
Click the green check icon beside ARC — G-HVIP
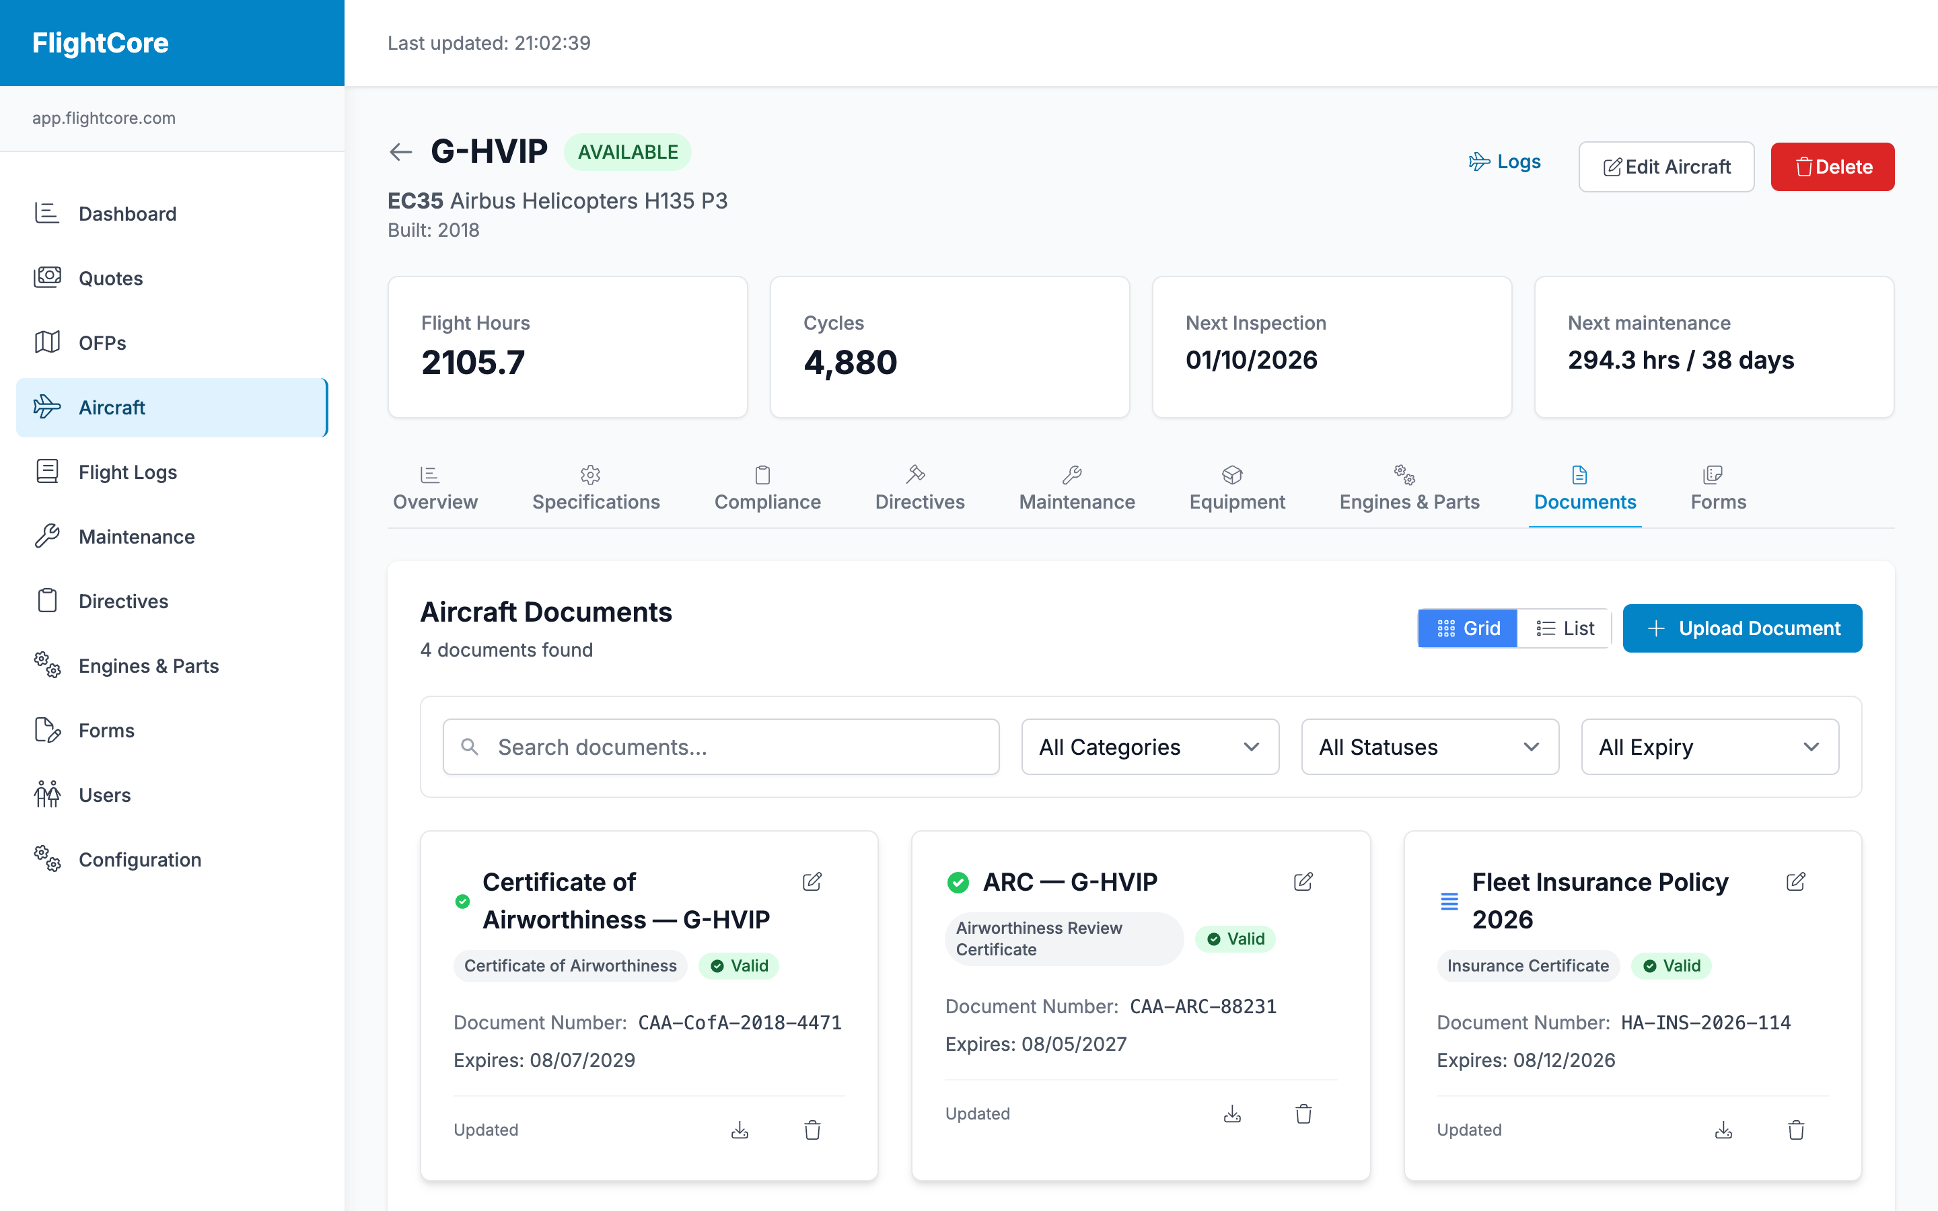[x=958, y=883]
